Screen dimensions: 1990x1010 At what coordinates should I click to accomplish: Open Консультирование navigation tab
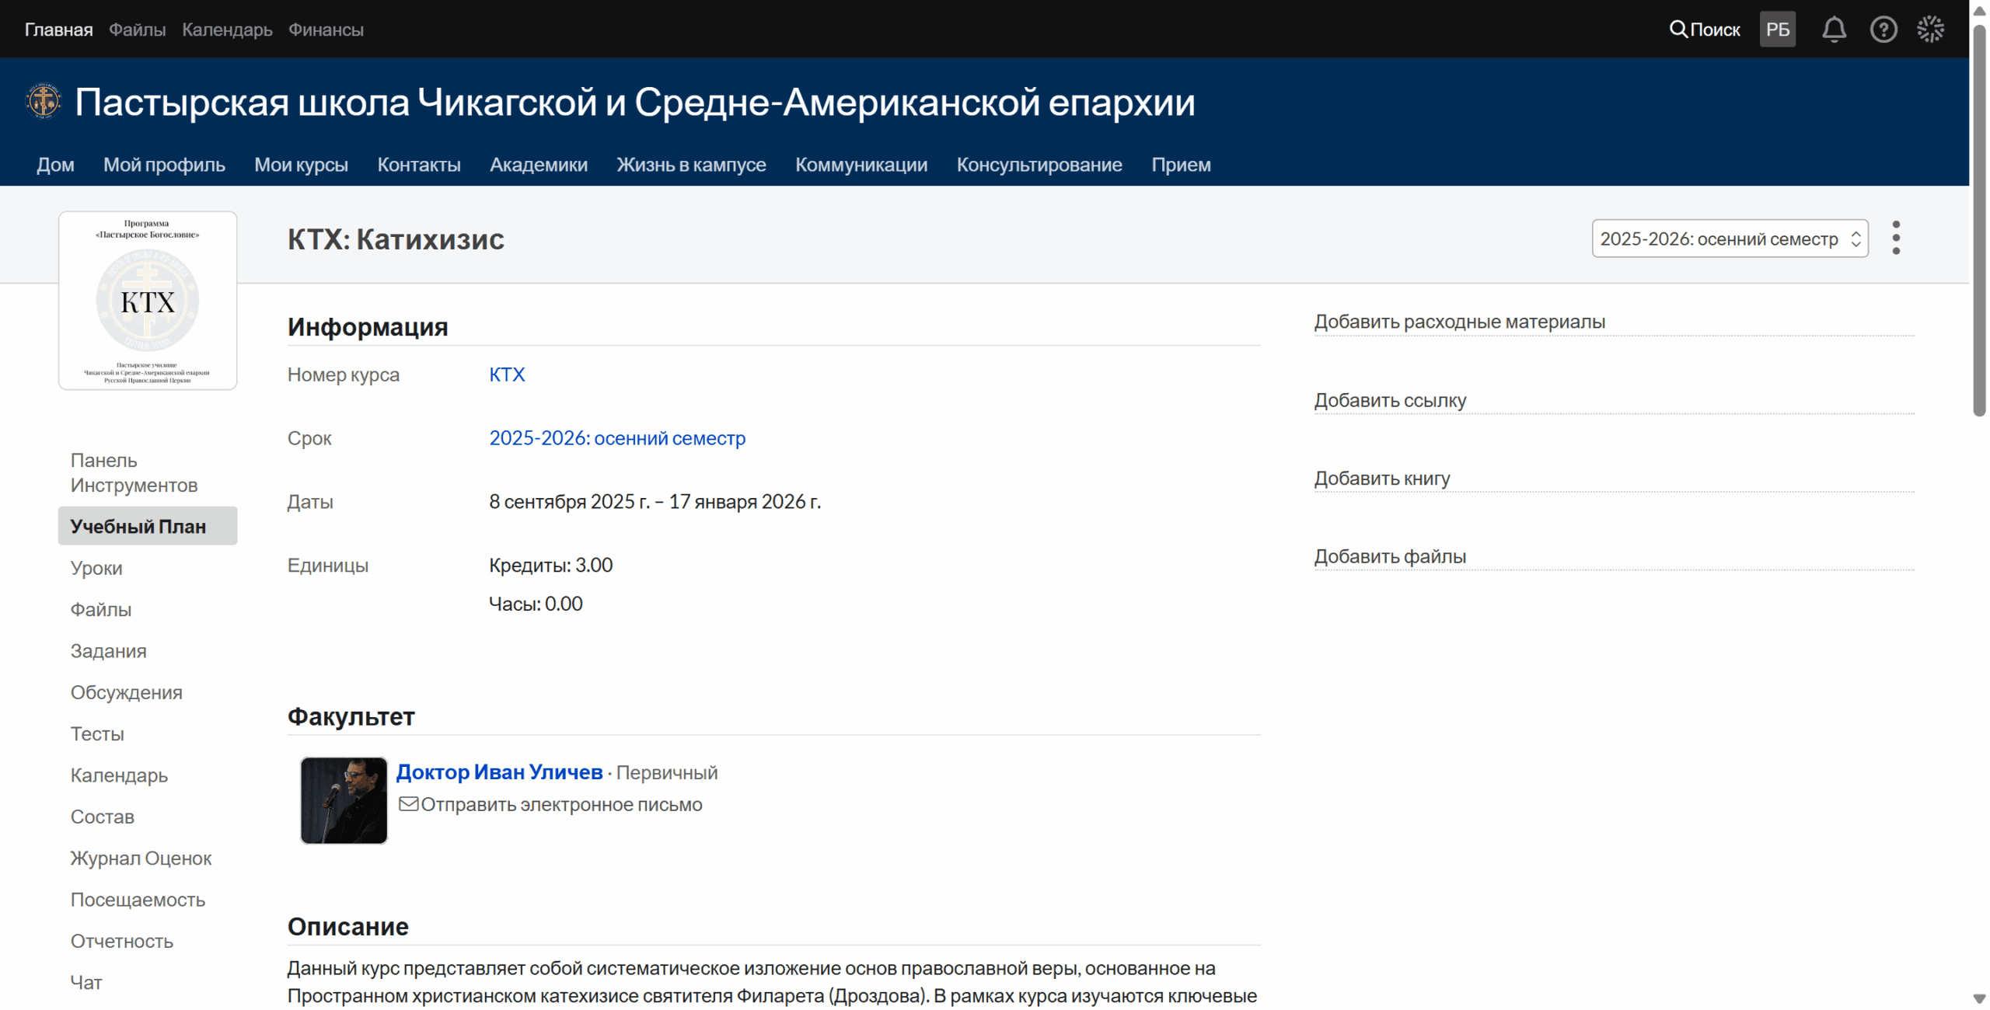point(1039,165)
